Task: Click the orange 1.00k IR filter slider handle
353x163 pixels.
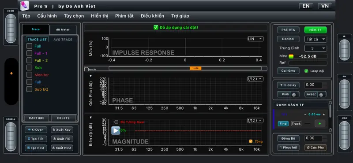Action: pos(195,68)
